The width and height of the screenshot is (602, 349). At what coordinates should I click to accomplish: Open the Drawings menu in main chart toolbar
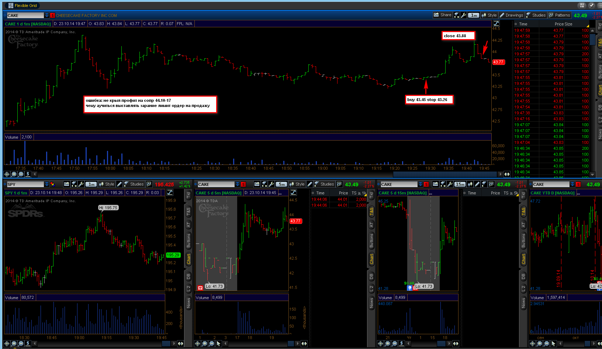tap(511, 15)
